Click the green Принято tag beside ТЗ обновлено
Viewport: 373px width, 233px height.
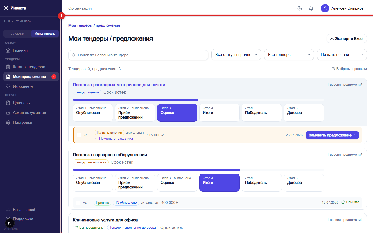tap(102, 203)
